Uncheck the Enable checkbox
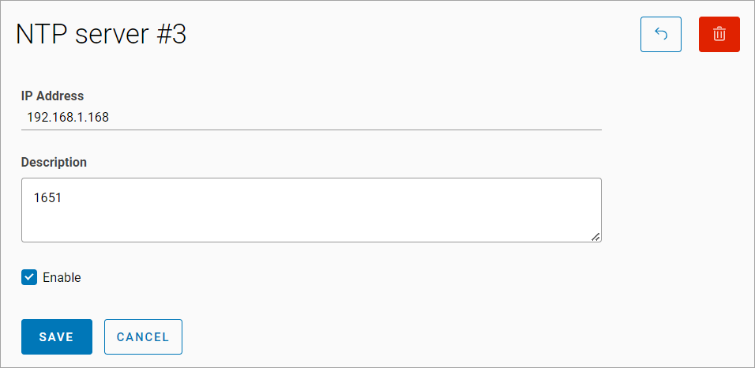Viewport: 755px width, 368px height. [x=28, y=277]
